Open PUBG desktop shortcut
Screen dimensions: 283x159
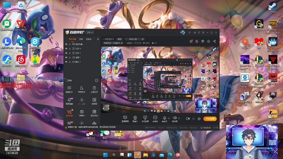click(x=273, y=26)
